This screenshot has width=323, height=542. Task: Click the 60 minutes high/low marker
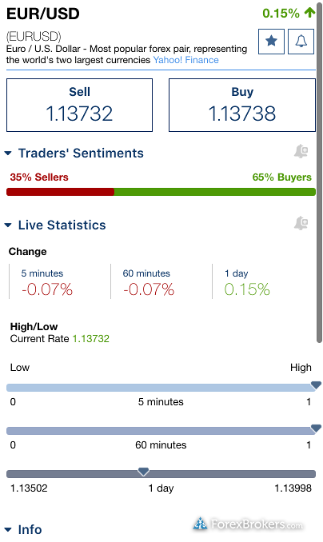pyautogui.click(x=316, y=428)
